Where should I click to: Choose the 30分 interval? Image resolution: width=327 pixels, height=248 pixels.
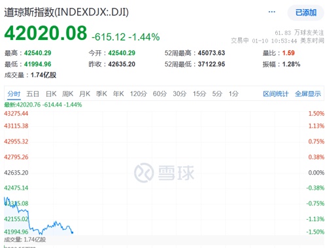pyautogui.click(x=180, y=94)
